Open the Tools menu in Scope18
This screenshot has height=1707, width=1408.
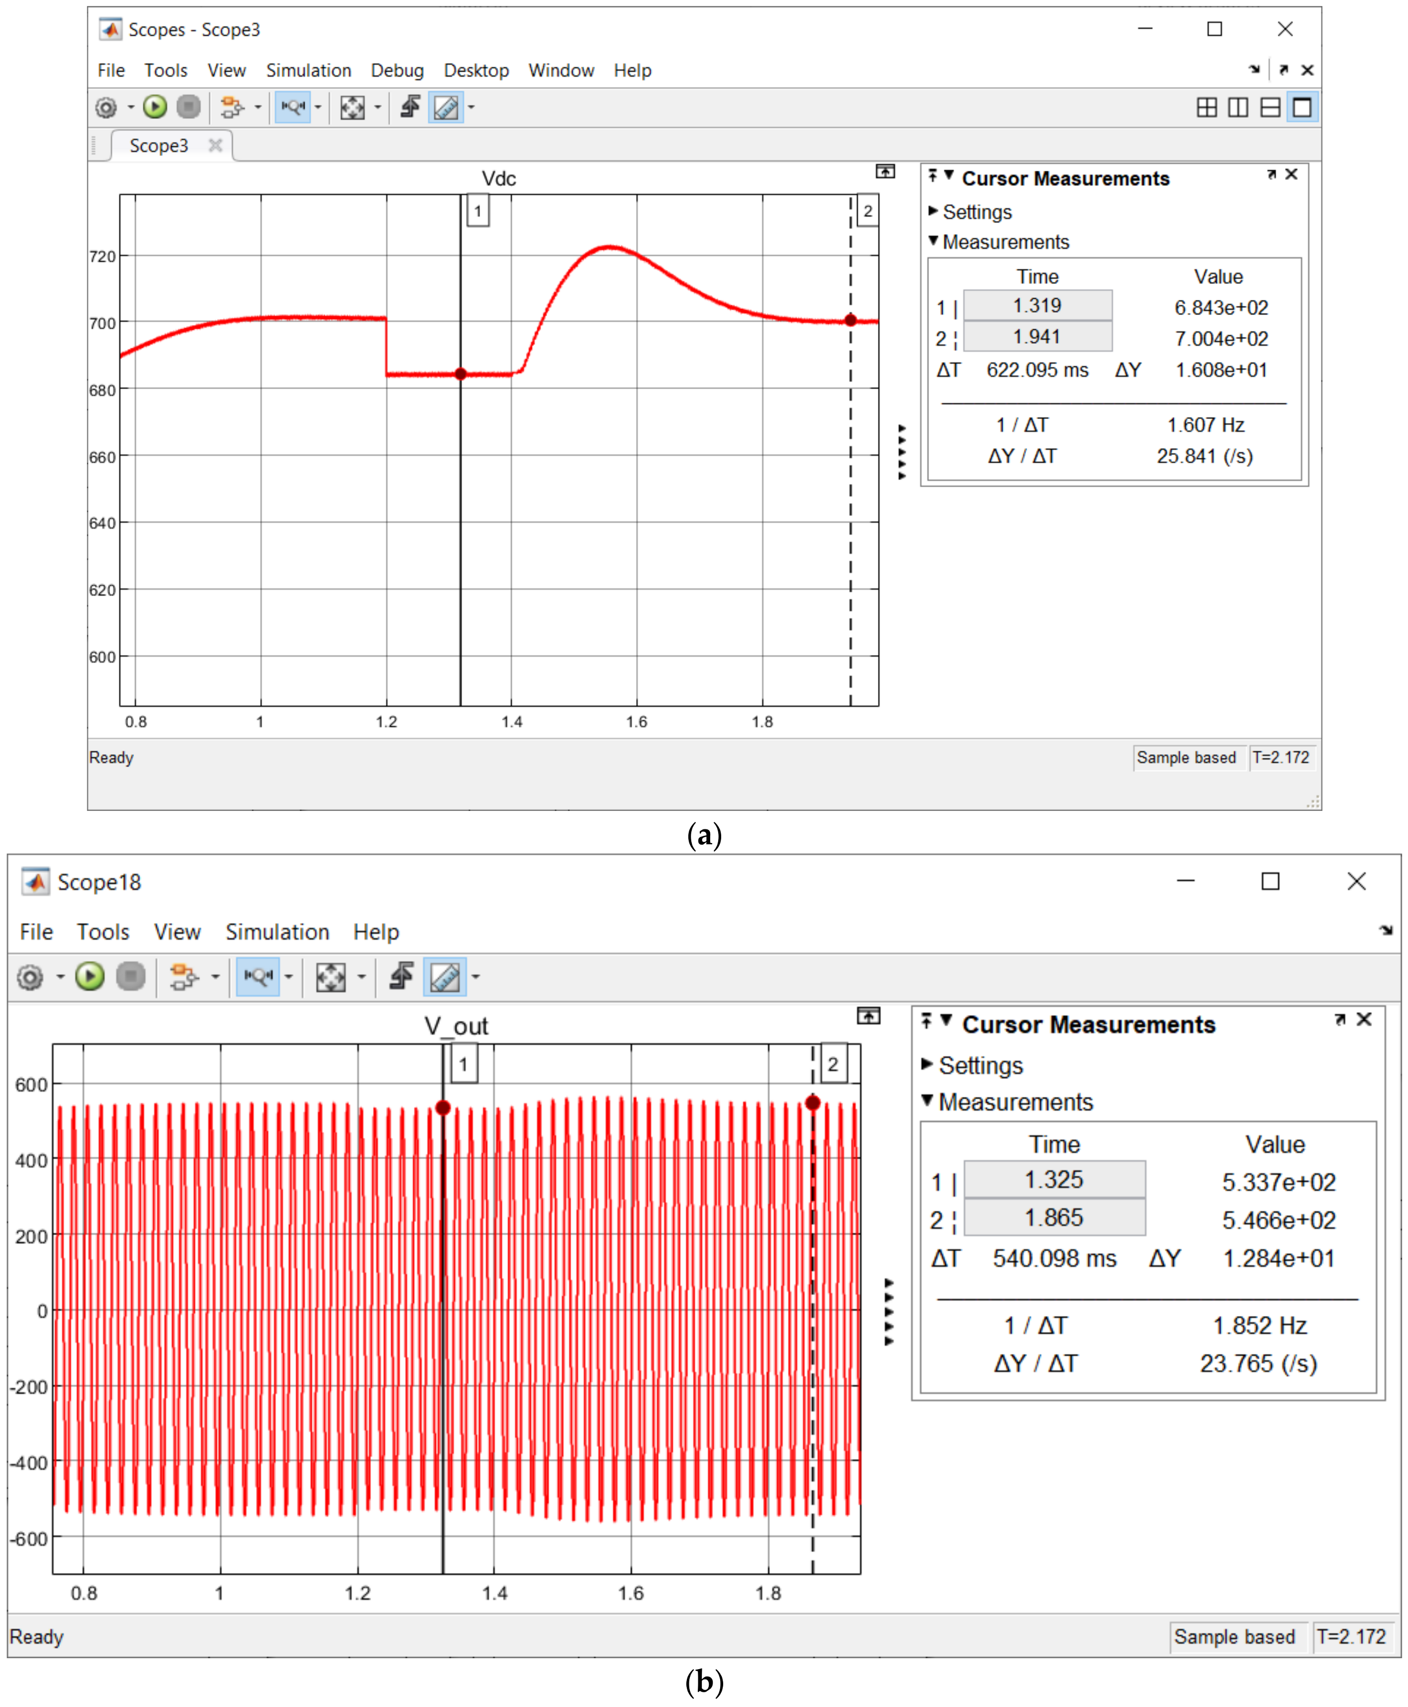[103, 932]
